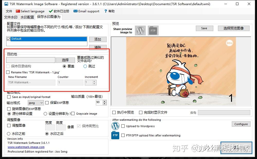Increase output quality stepper up arrow
Viewport: 257px width, 159px height.
coord(105,101)
